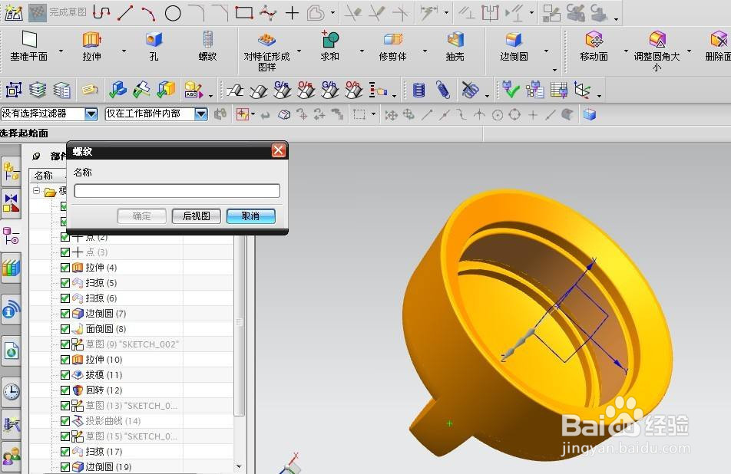Expand the 修剪体 dropdown arrow

point(425,51)
